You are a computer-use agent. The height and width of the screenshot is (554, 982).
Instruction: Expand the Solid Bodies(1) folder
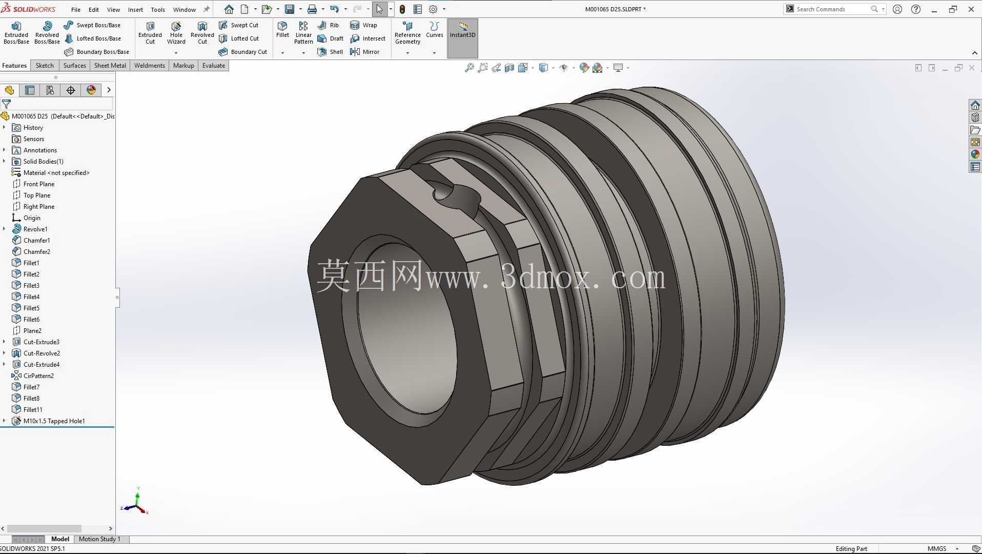coord(4,161)
